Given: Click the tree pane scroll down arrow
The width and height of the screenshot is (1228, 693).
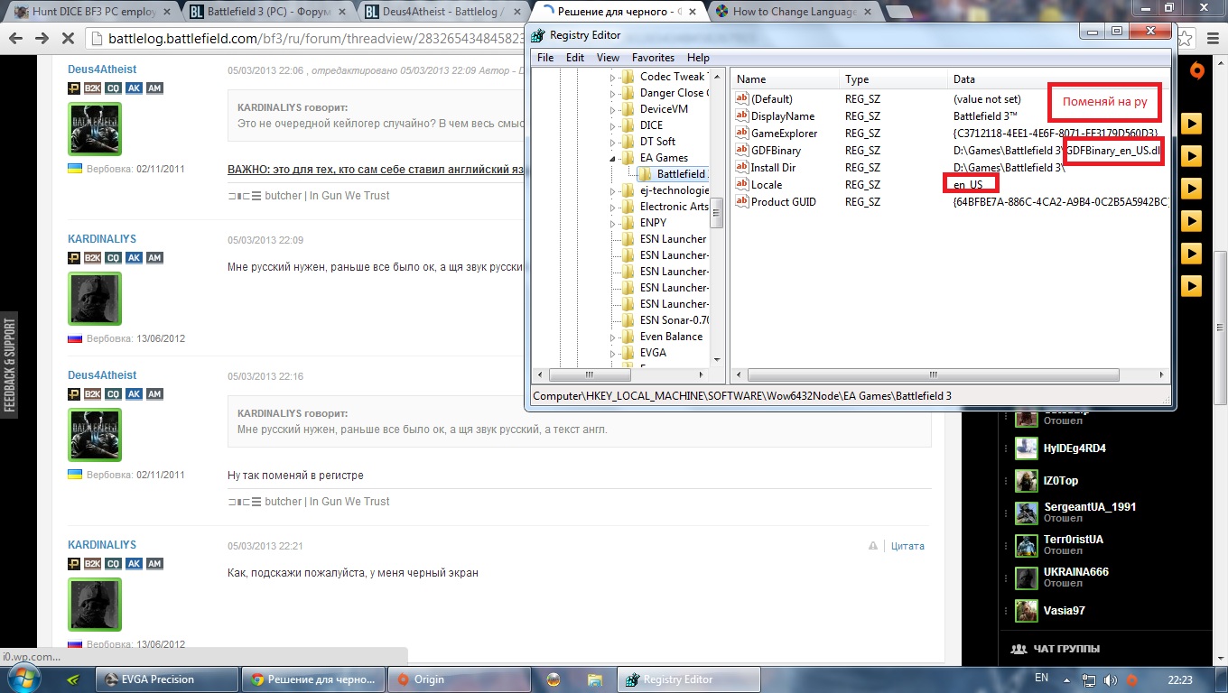Looking at the screenshot, I should (x=717, y=359).
